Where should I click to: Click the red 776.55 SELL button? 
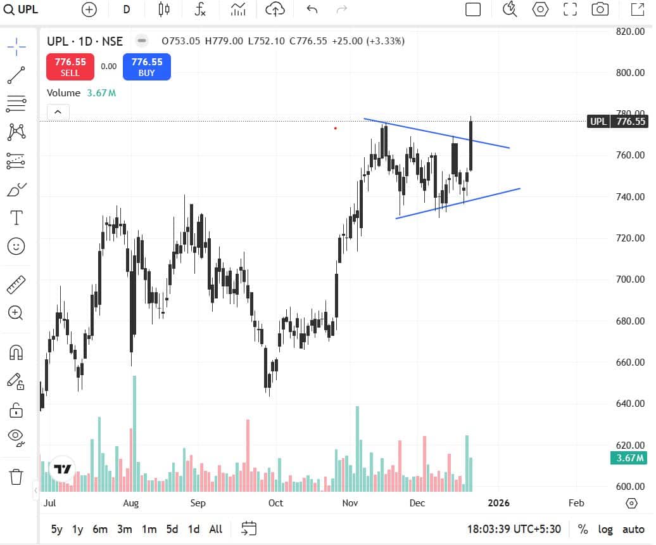coord(70,67)
